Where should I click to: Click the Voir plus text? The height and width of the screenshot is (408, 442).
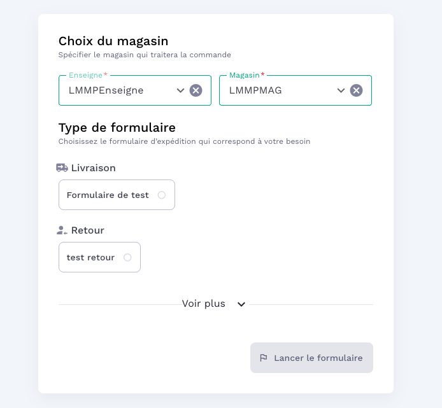pyautogui.click(x=204, y=304)
